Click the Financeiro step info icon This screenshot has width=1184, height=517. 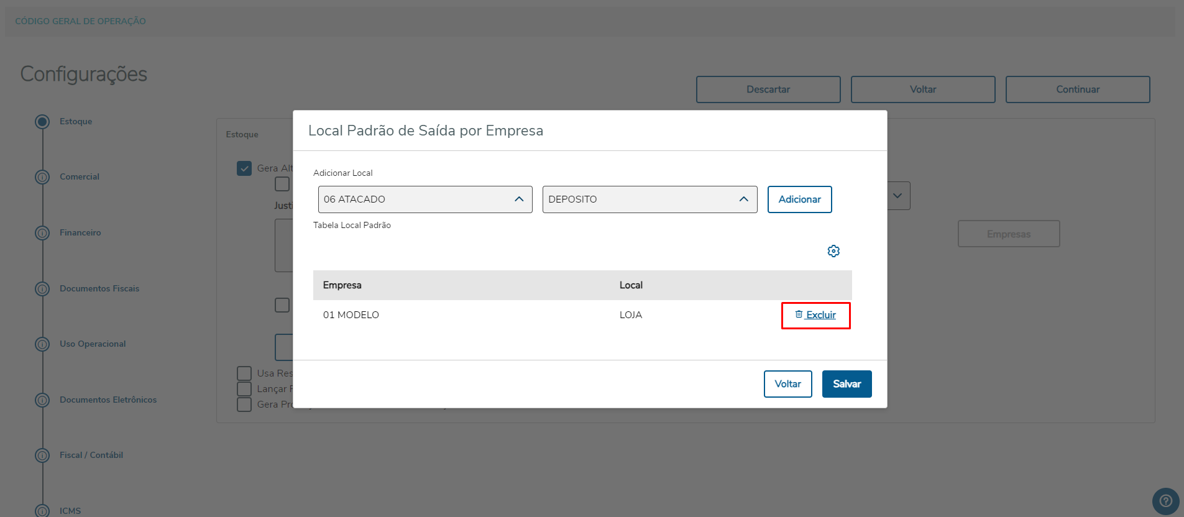[42, 233]
